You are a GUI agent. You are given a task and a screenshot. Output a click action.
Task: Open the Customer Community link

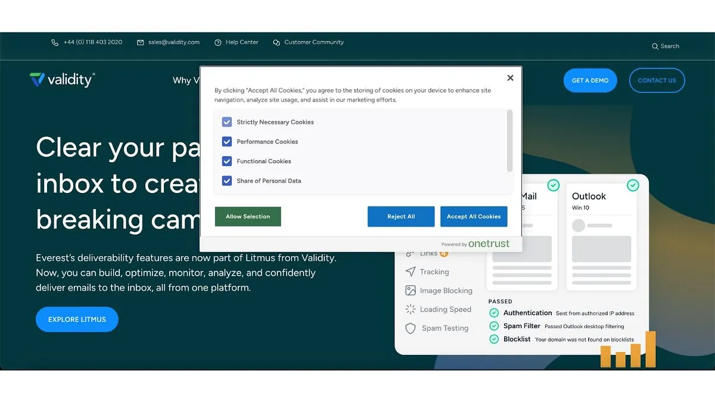click(x=314, y=43)
